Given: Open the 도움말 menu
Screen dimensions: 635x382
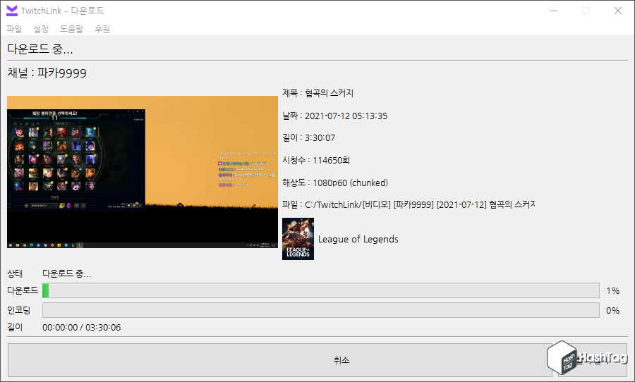Looking at the screenshot, I should pyautogui.click(x=72, y=29).
